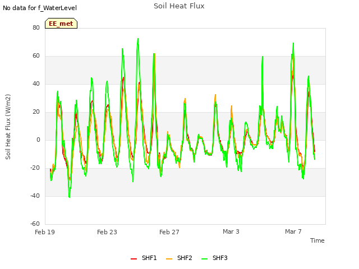359x269 pixels.
Task: Click the -60 y-axis tick label
Action: tap(35, 224)
